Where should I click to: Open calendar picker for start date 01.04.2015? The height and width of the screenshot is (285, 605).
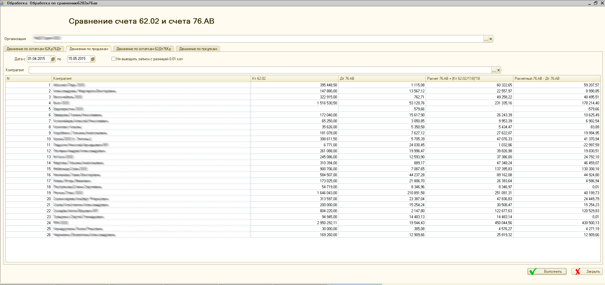[53, 59]
